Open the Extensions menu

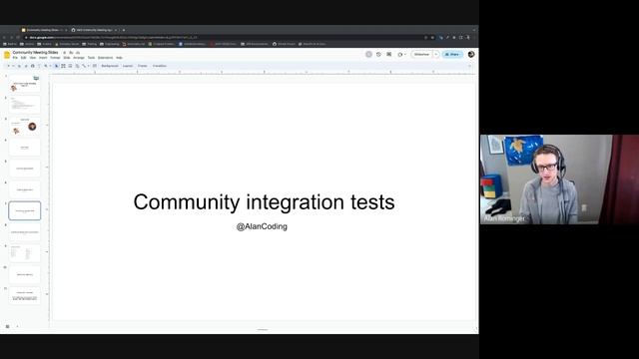105,58
